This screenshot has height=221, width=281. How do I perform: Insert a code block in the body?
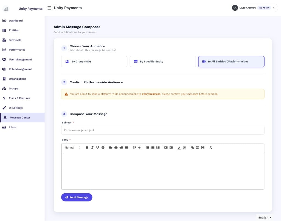140,148
